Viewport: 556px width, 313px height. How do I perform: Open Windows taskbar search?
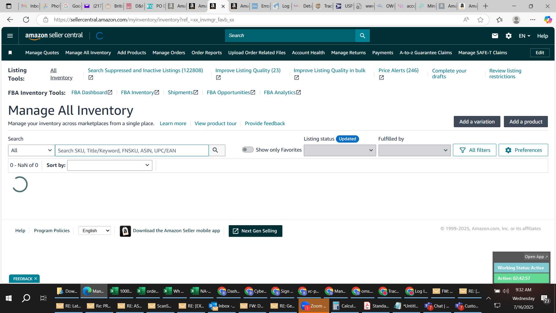pyautogui.click(x=26, y=298)
